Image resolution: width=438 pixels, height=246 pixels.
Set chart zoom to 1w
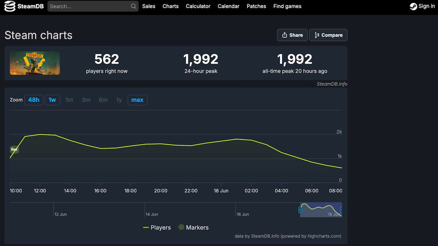tap(52, 100)
